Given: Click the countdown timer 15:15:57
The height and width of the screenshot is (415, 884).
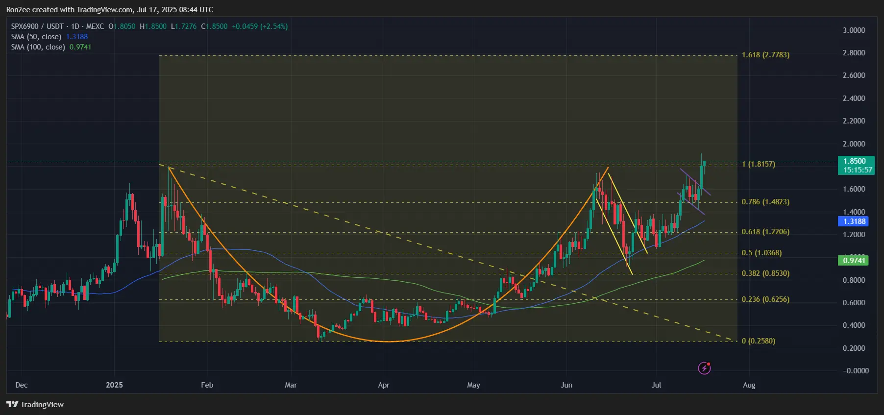Looking at the screenshot, I should (858, 170).
